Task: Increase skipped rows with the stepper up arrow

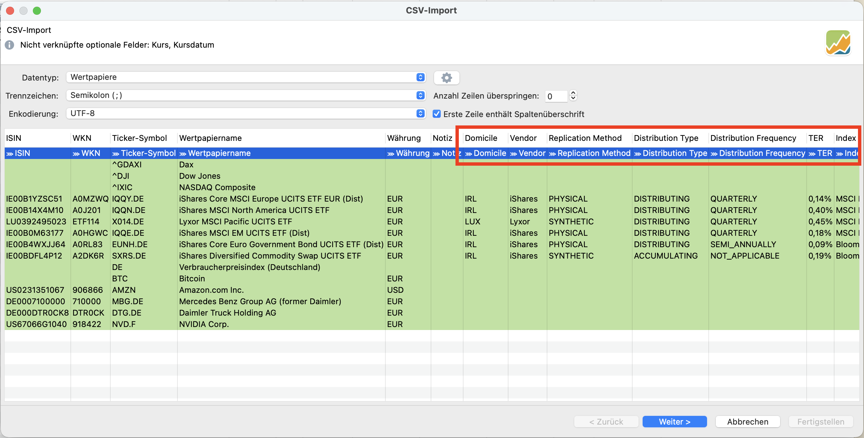Action: click(x=573, y=93)
